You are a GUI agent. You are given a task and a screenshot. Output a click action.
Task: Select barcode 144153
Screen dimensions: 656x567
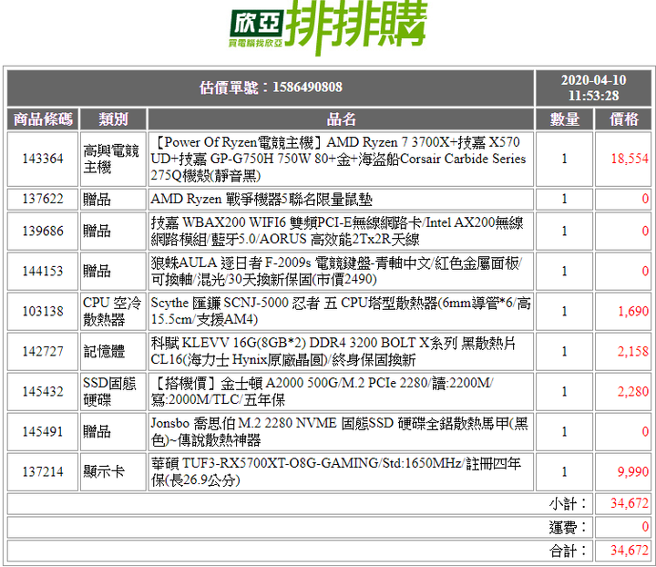pyautogui.click(x=43, y=271)
